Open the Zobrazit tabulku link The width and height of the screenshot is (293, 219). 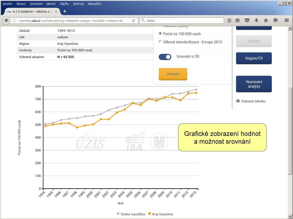click(253, 101)
